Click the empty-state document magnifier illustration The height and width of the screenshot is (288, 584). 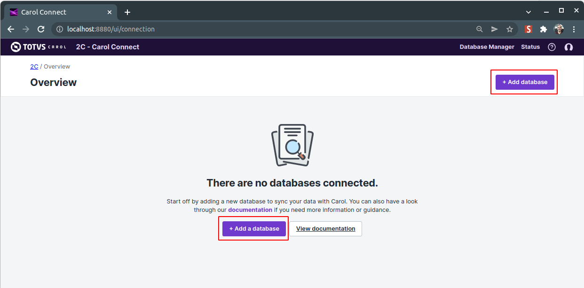click(292, 145)
